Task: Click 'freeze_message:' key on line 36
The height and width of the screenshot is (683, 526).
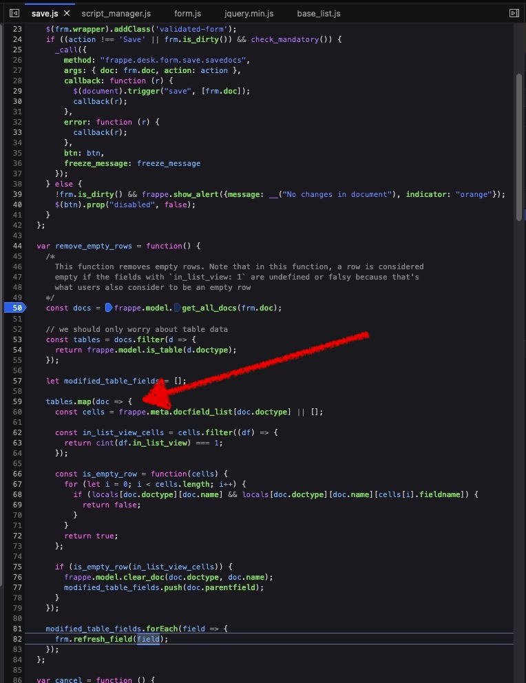Action: tap(98, 163)
